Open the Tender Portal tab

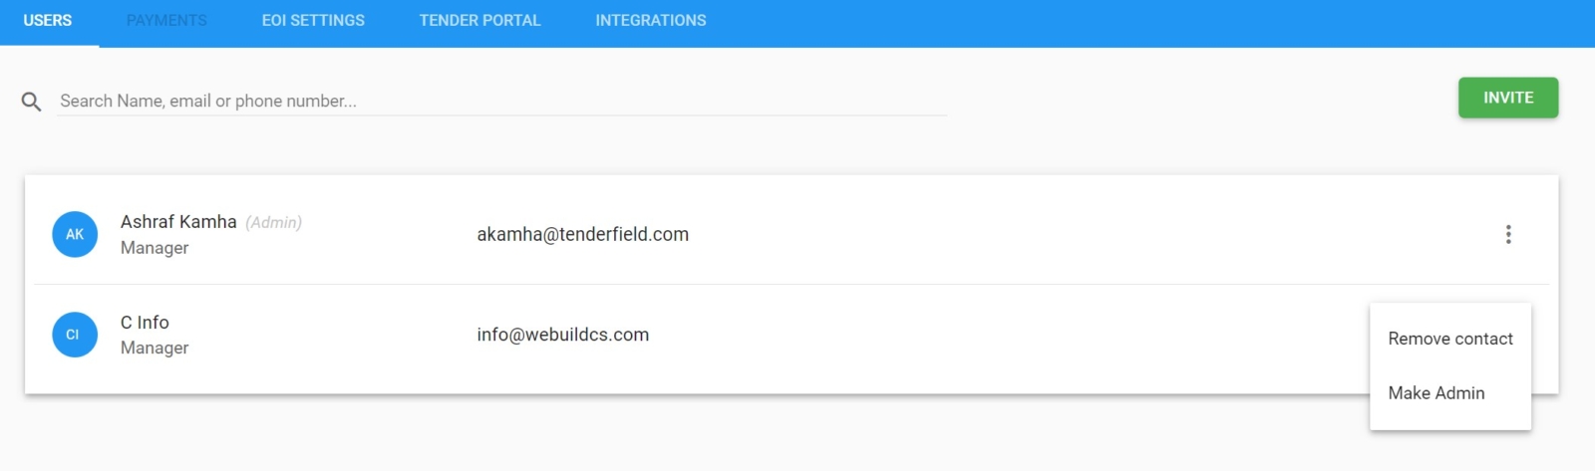[x=479, y=21]
